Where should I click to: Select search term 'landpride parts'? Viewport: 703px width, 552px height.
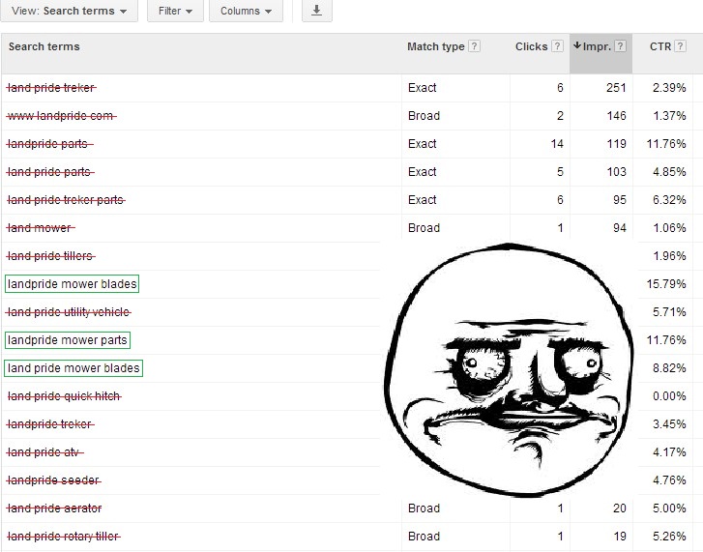(x=49, y=144)
